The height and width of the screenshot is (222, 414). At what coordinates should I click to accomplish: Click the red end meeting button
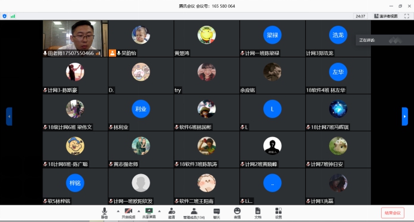tap(392, 213)
